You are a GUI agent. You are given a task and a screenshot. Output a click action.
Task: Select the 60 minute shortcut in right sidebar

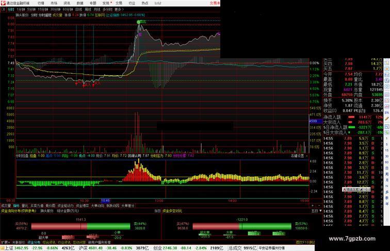point(387,162)
